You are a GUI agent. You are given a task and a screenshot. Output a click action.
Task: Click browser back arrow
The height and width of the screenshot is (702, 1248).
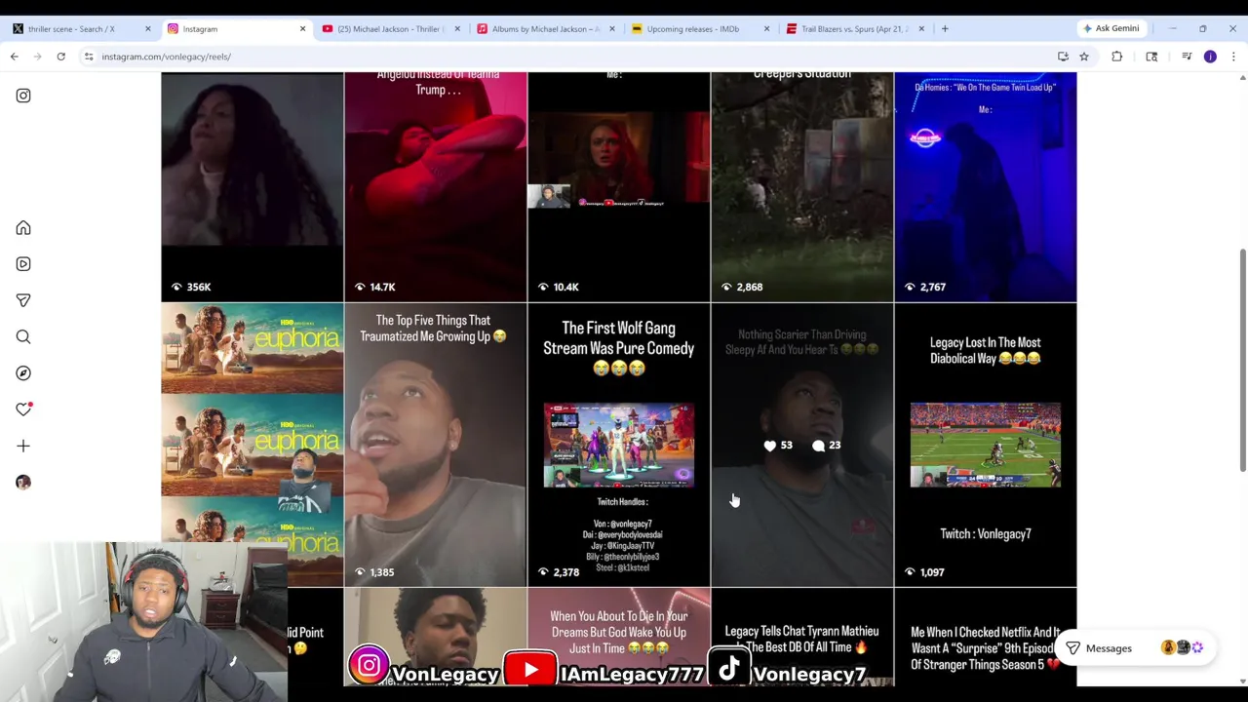pos(15,57)
